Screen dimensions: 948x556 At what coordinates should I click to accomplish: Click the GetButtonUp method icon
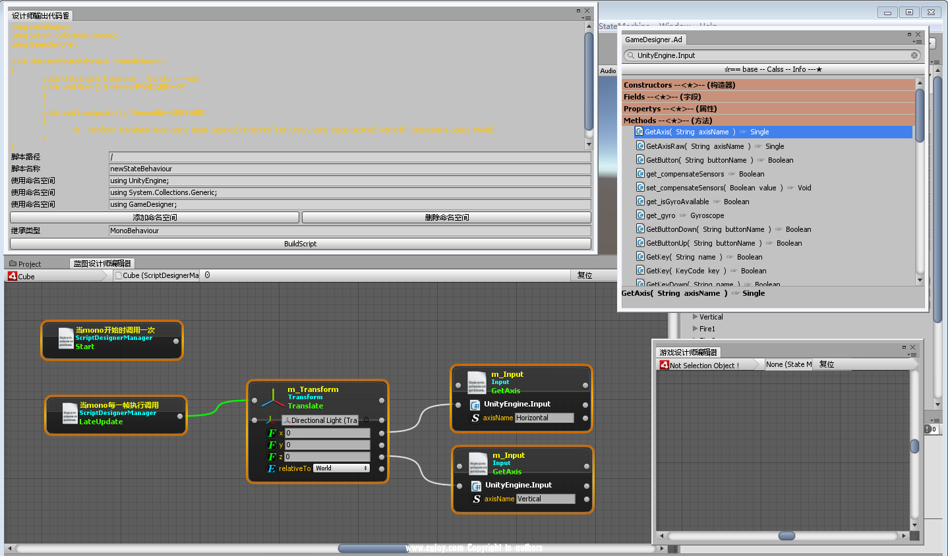tap(641, 243)
